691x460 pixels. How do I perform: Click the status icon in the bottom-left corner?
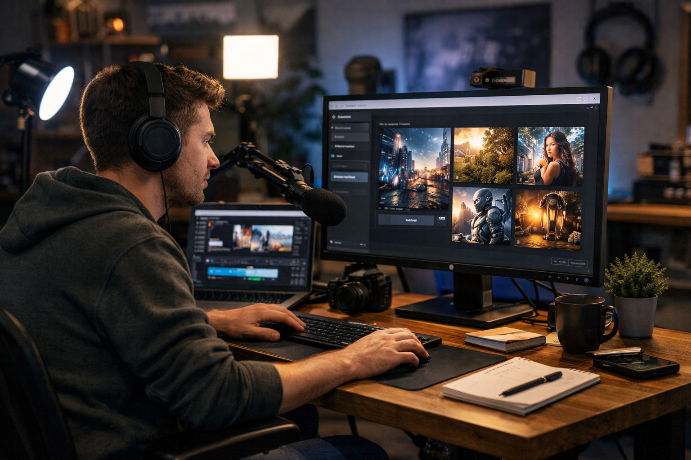(331, 241)
